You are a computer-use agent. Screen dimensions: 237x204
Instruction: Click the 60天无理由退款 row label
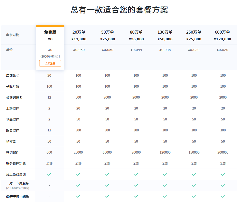point(18,197)
